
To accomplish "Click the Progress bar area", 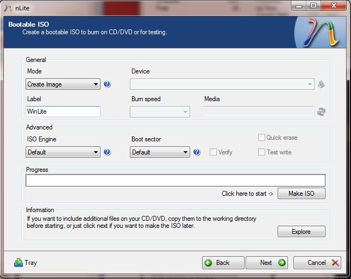I will coord(175,180).
